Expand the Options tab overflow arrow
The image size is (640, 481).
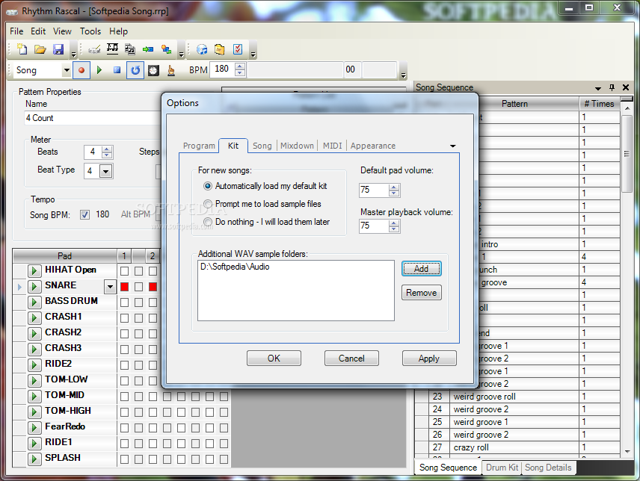(452, 146)
